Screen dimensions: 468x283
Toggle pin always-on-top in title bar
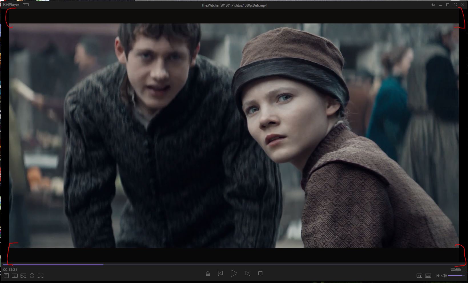coord(433,5)
